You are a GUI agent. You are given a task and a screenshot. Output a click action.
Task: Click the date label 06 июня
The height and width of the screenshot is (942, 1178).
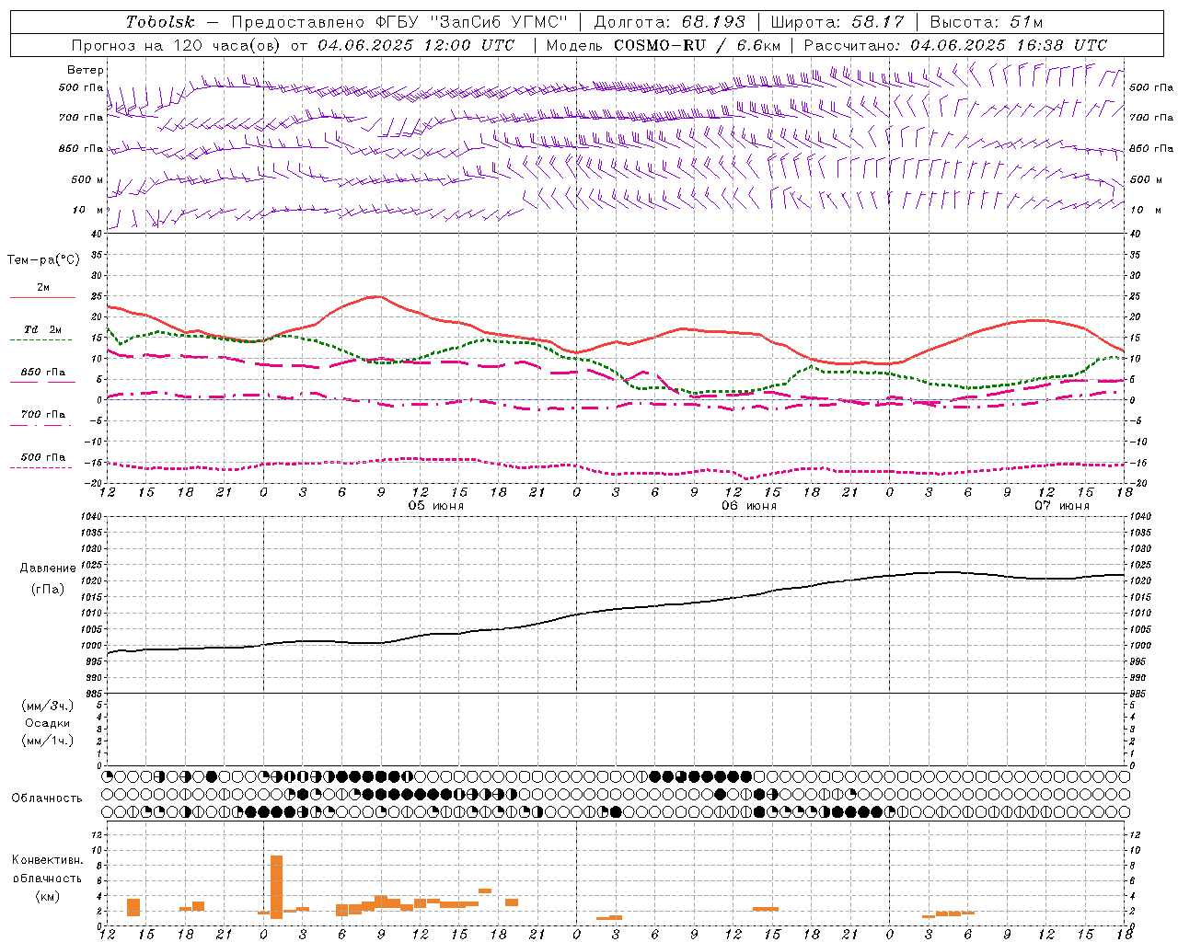748,506
